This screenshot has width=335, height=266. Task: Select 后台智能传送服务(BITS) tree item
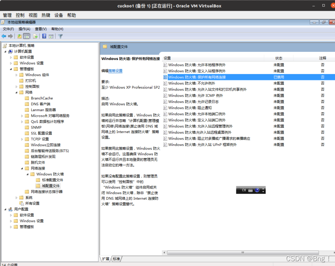(x=50, y=151)
